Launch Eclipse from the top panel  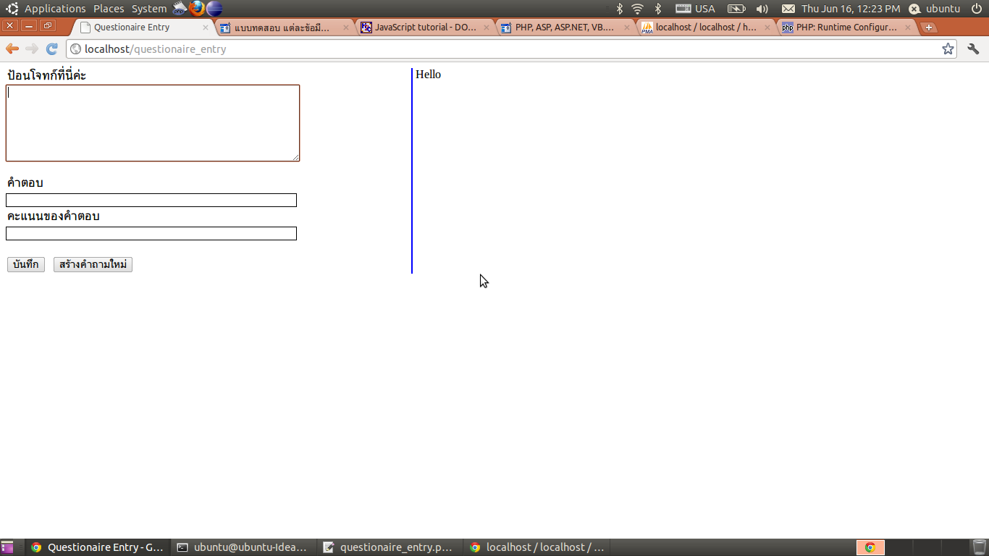point(214,9)
